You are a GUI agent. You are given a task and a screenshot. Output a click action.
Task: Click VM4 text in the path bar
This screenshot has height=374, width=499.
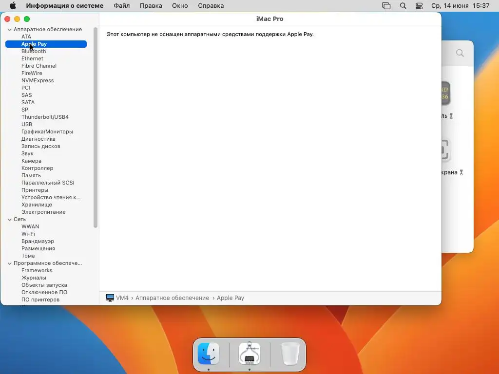point(122,298)
